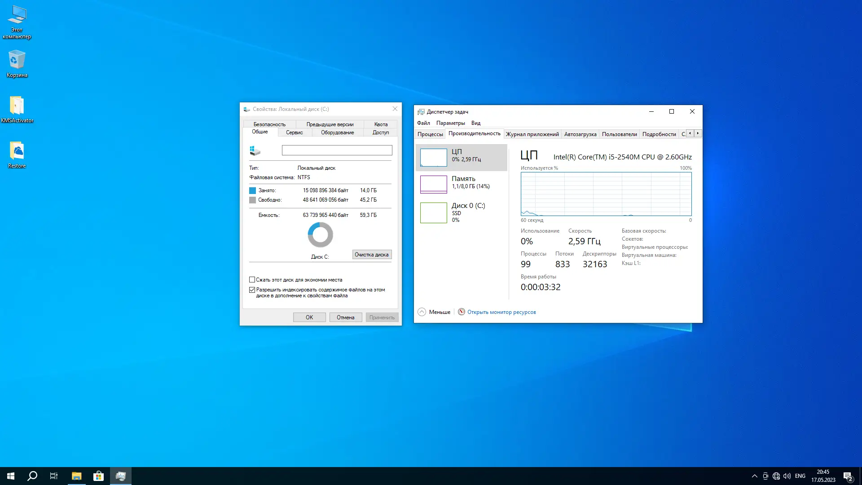
Task: Click the Microsoft Store taskbar icon
Action: (x=98, y=476)
